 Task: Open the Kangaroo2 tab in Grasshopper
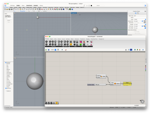[x=101, y=39]
